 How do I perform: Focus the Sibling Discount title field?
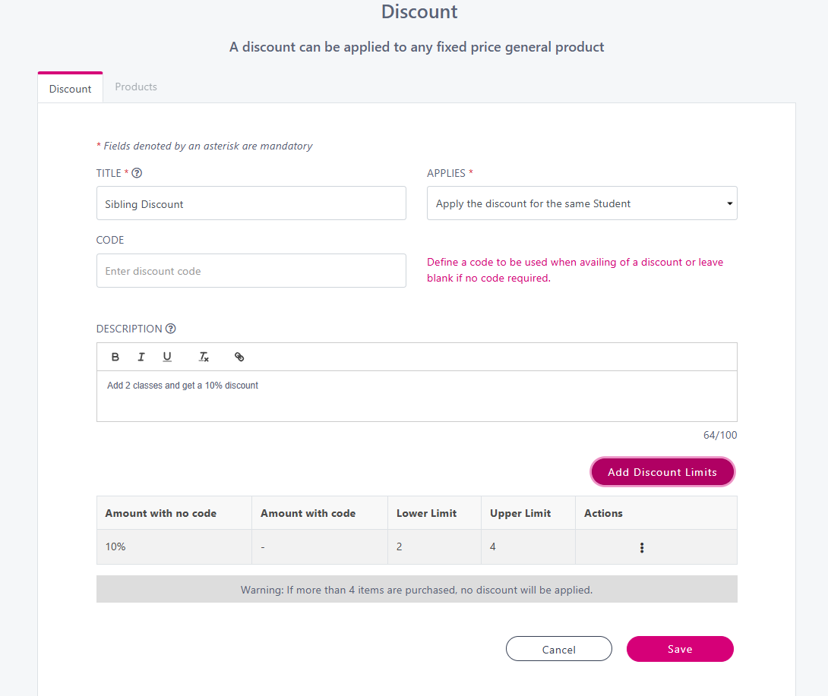tap(251, 203)
